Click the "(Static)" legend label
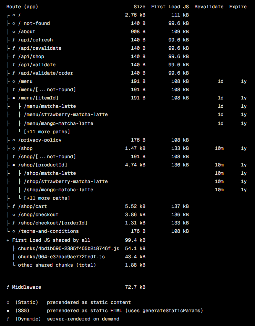The width and height of the screenshot is (255, 326). click(x=27, y=303)
